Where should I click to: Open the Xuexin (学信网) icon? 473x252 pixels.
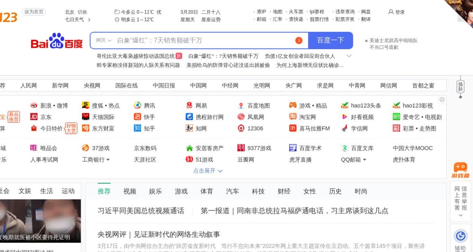[345, 128]
